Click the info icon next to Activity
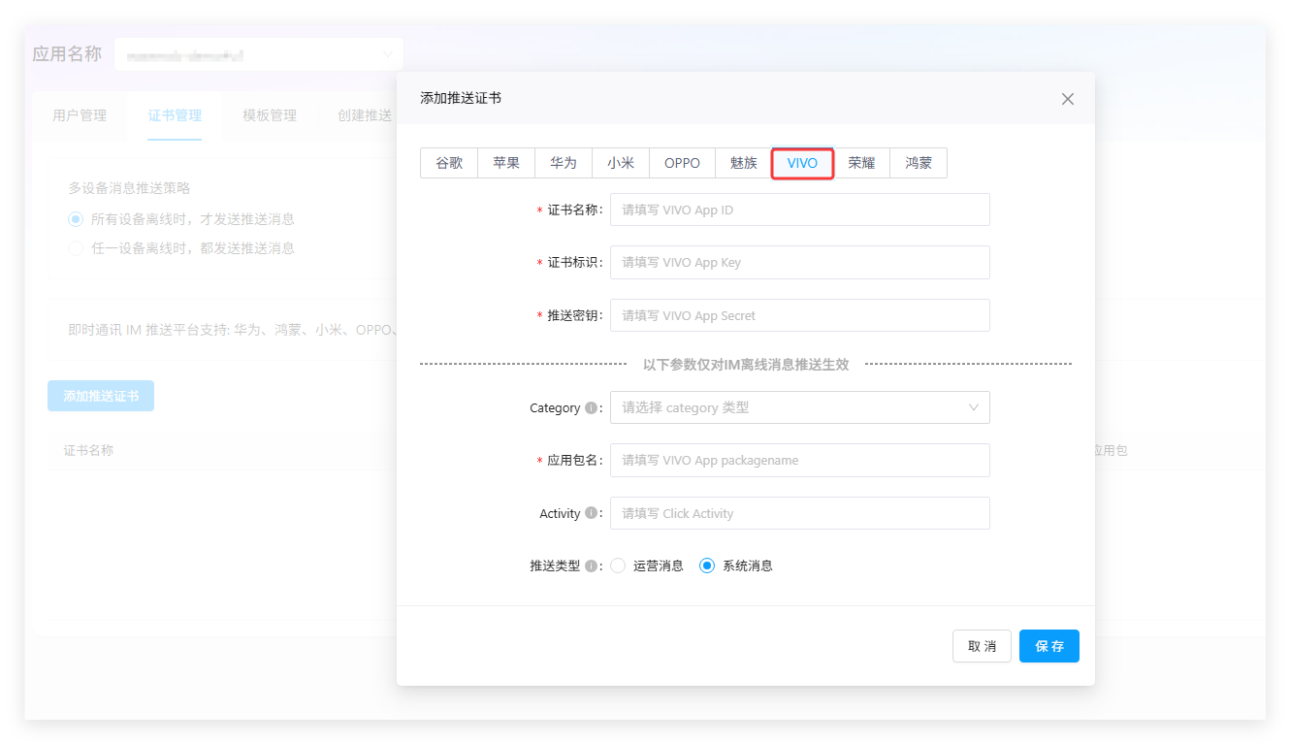The width and height of the screenshot is (1290, 744). tap(592, 514)
